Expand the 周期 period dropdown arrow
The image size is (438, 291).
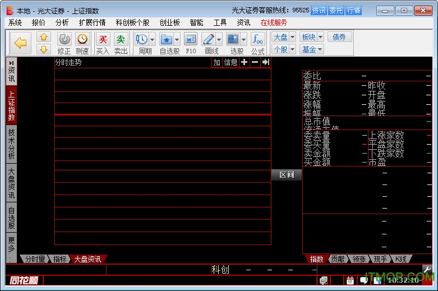point(152,39)
